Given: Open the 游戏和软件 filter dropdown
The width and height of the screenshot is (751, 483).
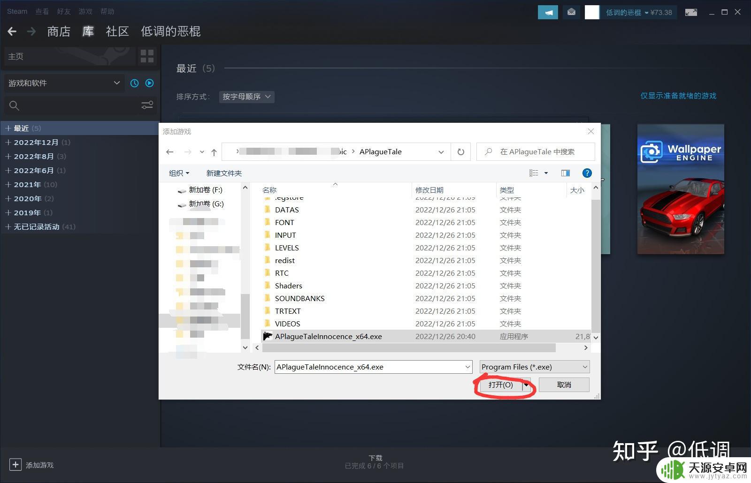Looking at the screenshot, I should coord(64,83).
